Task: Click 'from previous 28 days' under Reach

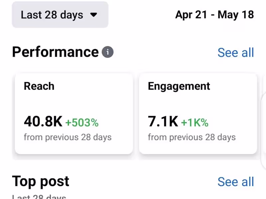Action: click(67, 137)
